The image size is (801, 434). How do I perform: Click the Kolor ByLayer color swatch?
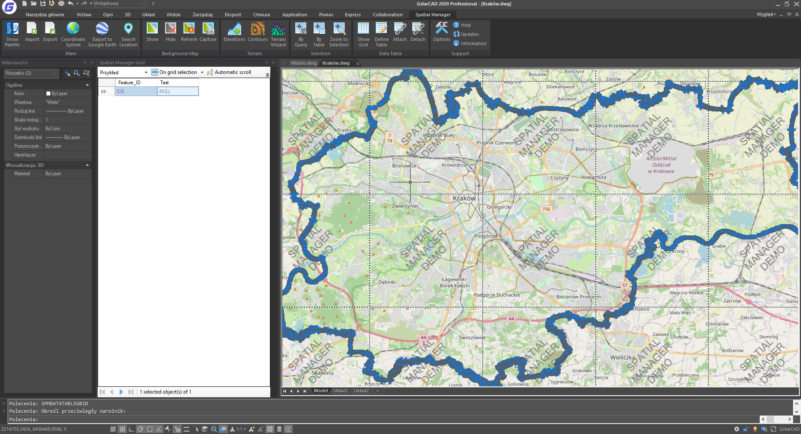coord(48,93)
